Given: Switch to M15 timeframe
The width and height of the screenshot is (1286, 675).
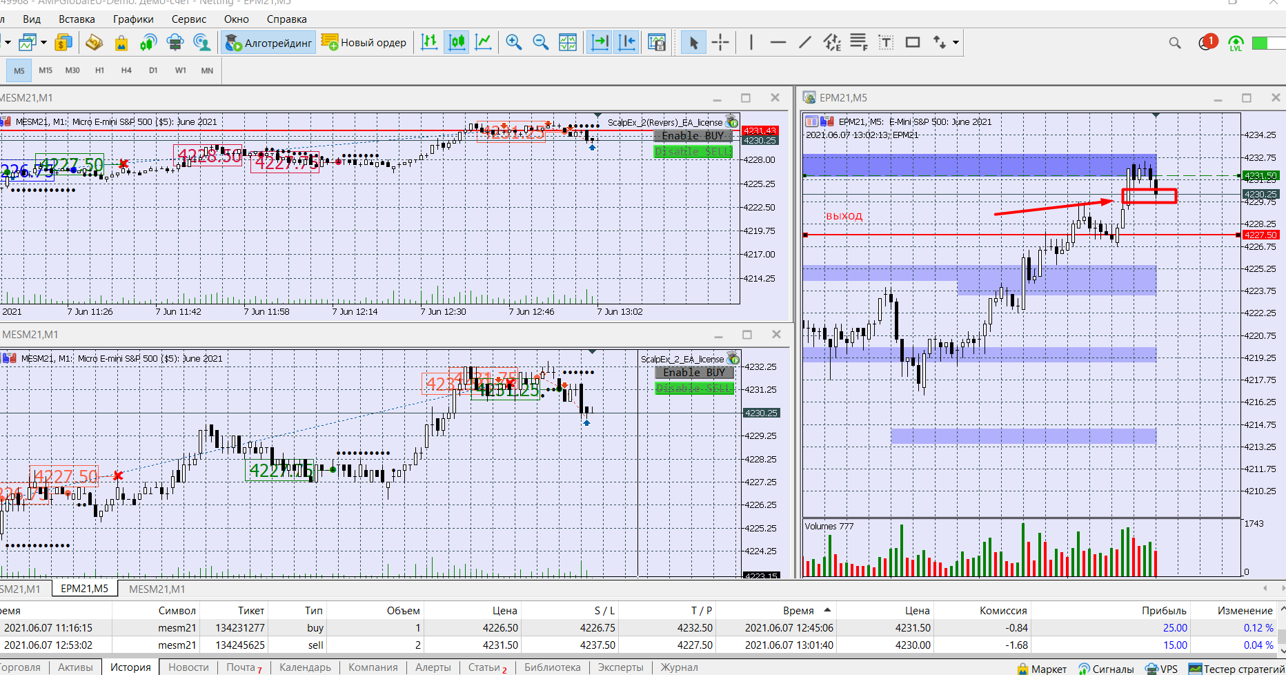Looking at the screenshot, I should (x=46, y=70).
